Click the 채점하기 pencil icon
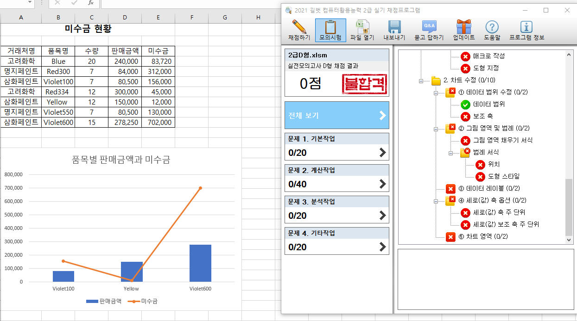 [x=299, y=27]
